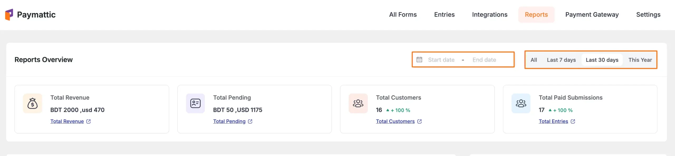Select the All date range filter
This screenshot has height=156, width=675.
point(534,60)
